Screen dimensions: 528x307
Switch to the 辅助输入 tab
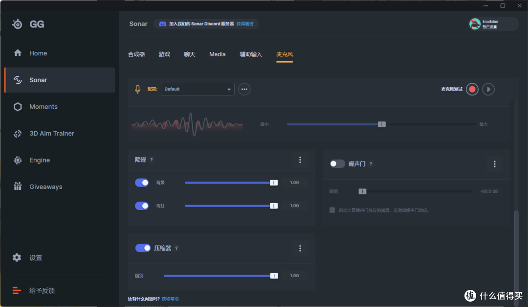point(251,54)
